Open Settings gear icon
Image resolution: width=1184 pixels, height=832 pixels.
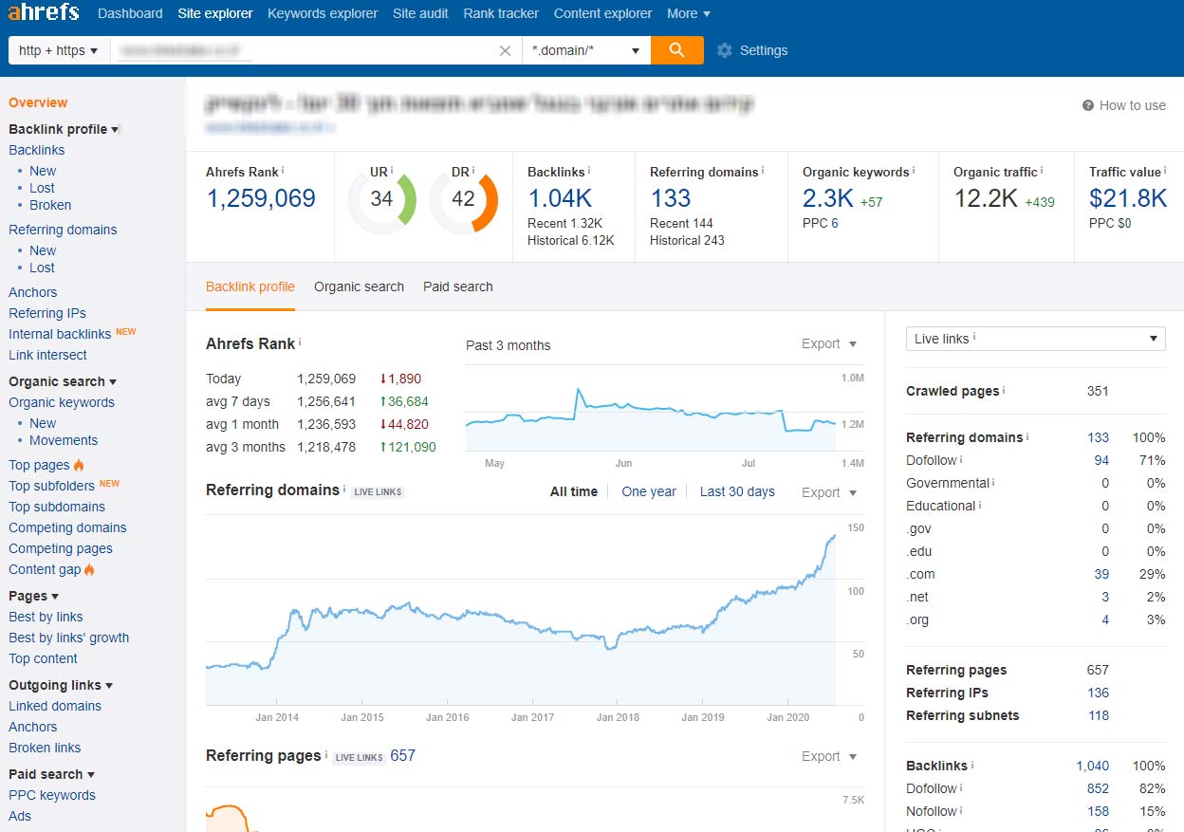coord(725,50)
